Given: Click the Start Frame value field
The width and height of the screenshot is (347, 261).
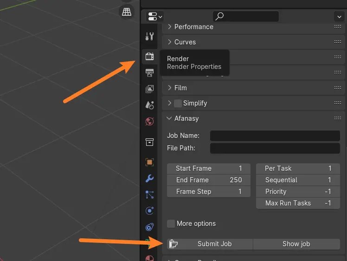Looking at the screenshot, I should pos(209,168).
